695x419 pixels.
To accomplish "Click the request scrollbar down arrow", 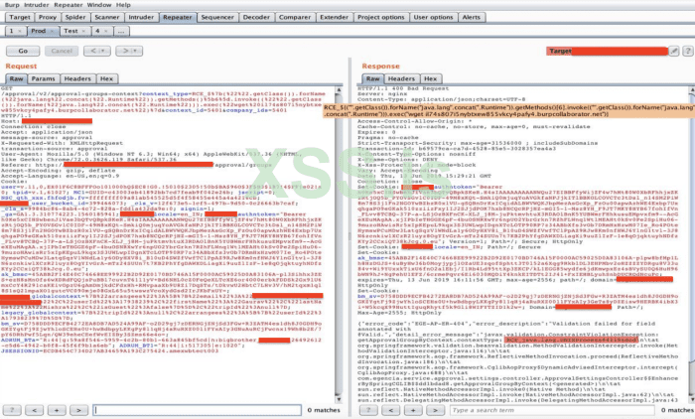I will pyautogui.click(x=339, y=399).
